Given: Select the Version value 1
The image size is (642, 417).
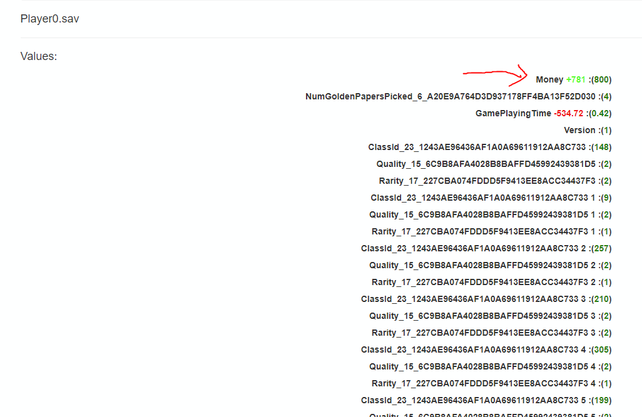Looking at the screenshot, I should pos(605,130).
